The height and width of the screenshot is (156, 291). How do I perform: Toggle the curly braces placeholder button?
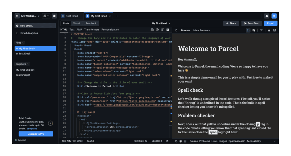pyautogui.click(x=248, y=30)
